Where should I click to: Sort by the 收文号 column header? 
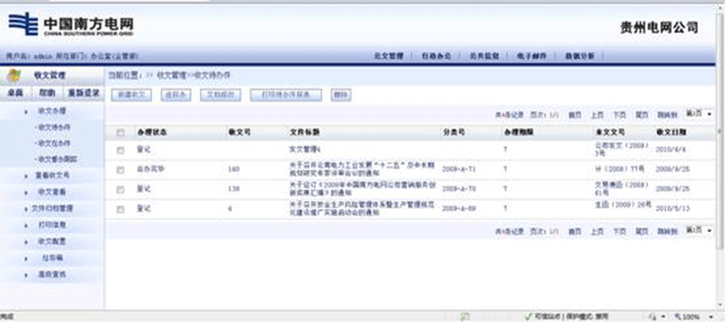(240, 133)
